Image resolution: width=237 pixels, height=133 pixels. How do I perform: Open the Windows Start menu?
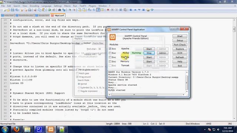tap(5, 129)
